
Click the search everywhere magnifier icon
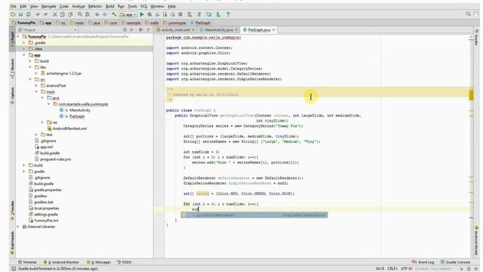coord(468,14)
